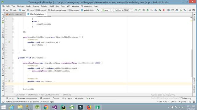Open the Refactor menu

click(x=44, y=6)
